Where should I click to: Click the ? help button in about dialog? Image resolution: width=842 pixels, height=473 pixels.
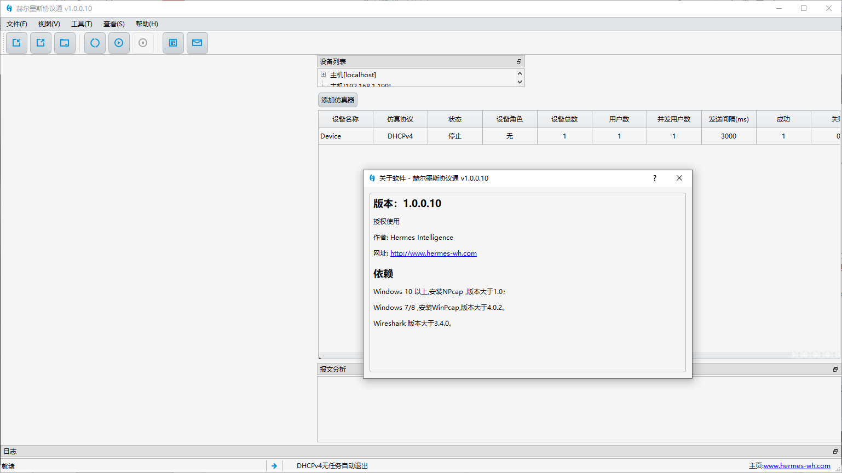(x=655, y=178)
